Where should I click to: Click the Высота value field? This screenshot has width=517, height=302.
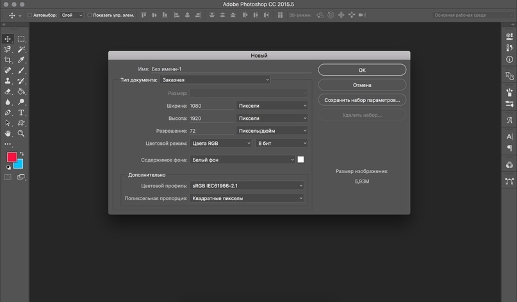tap(211, 118)
